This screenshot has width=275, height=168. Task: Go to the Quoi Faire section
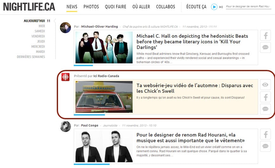click(115, 7)
